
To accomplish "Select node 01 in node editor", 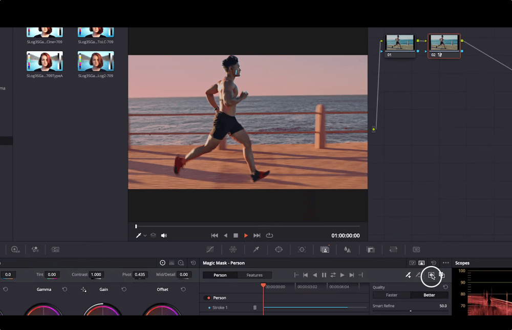I will (400, 46).
